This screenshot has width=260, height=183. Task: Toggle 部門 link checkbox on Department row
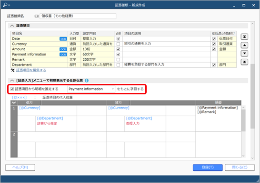tap(214, 65)
